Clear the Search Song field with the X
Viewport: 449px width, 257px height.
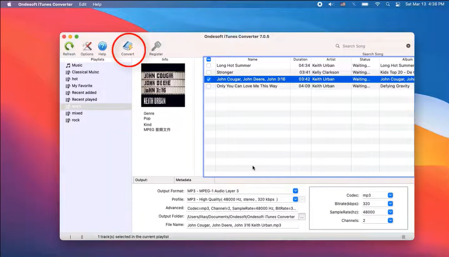[x=408, y=46]
